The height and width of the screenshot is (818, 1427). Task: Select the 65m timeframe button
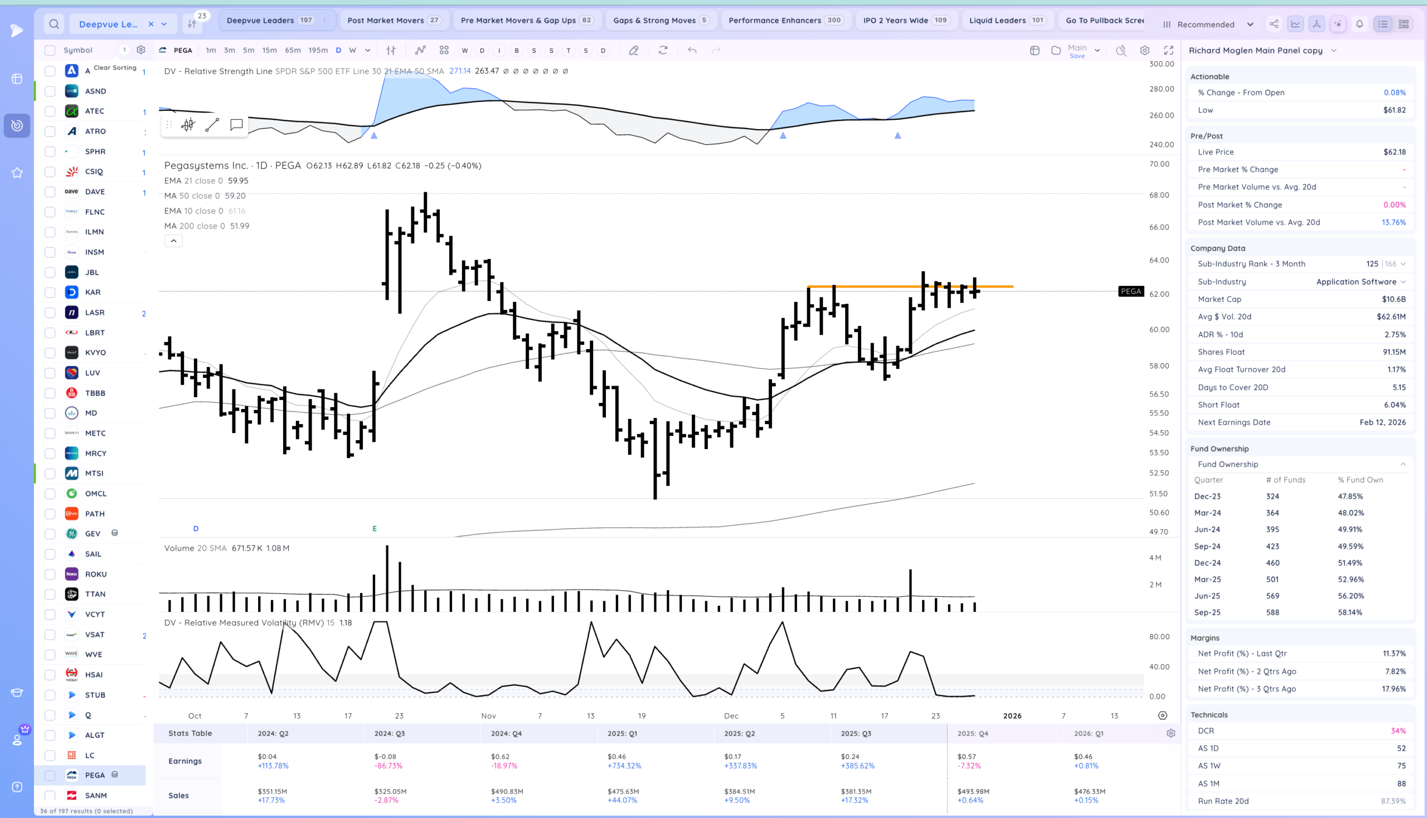coord(292,50)
